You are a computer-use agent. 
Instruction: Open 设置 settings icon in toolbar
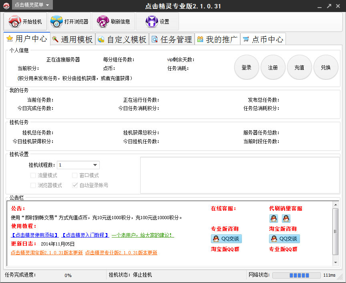point(151,22)
